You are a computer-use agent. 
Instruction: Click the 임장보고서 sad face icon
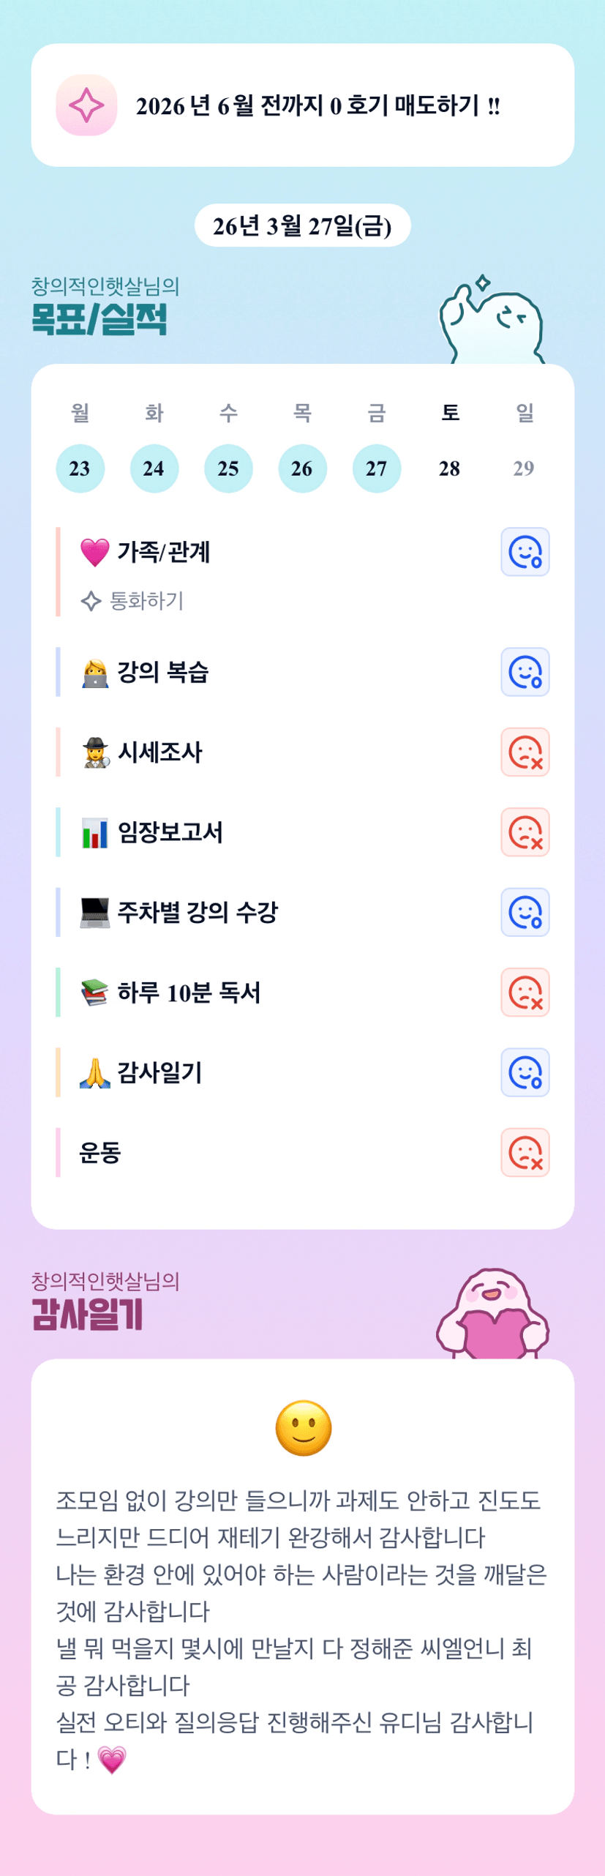click(x=525, y=832)
